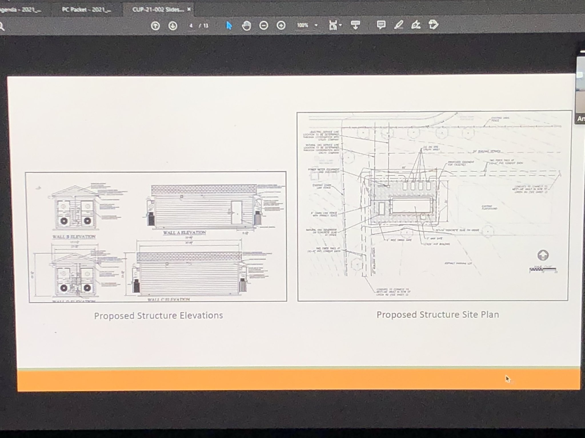Image resolution: width=585 pixels, height=438 pixels.
Task: Select the Hand tool for panning
Action: pyautogui.click(x=247, y=26)
